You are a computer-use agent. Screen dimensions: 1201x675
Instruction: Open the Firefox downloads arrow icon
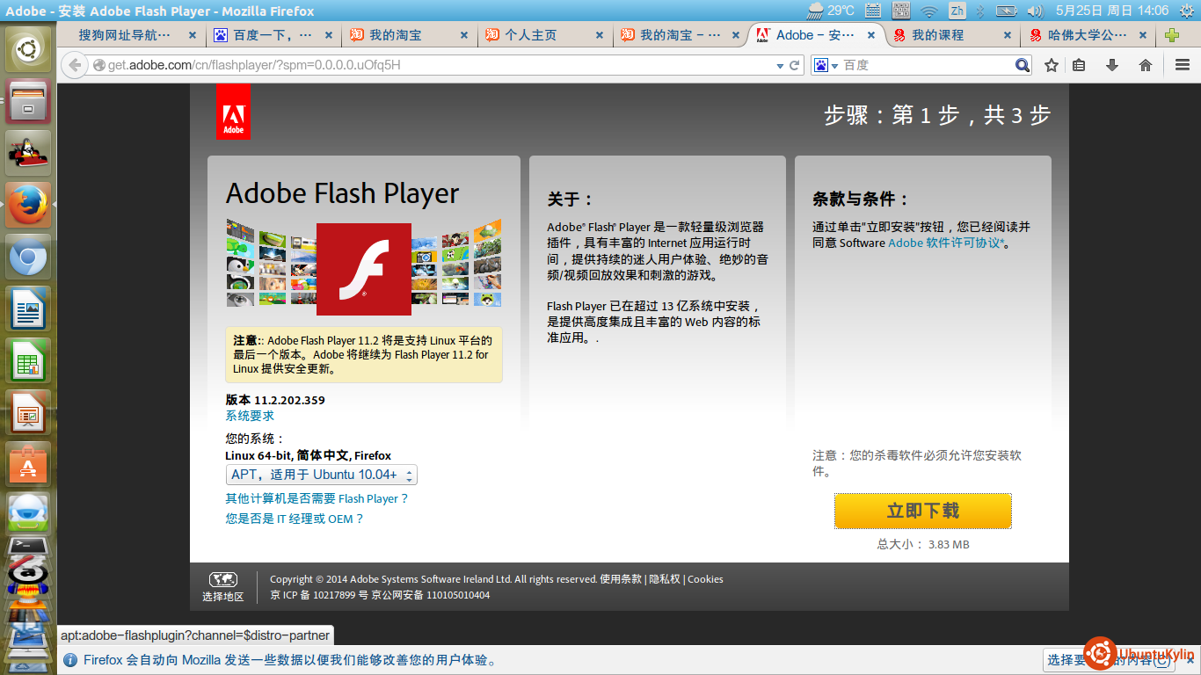tap(1112, 65)
